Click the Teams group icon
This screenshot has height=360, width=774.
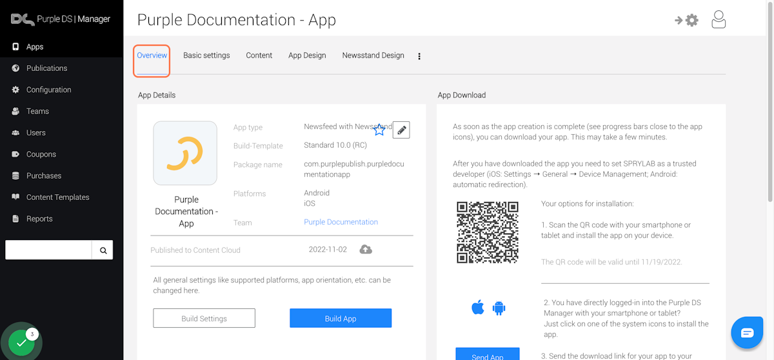[x=15, y=111]
